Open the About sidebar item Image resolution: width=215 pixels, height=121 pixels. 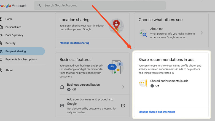[9, 70]
